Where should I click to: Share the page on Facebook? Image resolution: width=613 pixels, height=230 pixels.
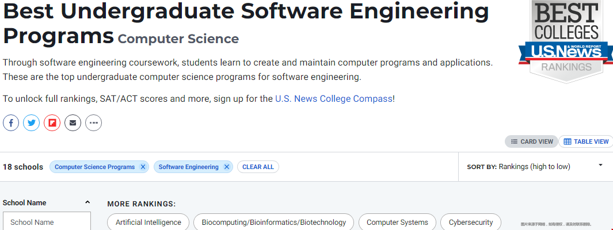(11, 123)
